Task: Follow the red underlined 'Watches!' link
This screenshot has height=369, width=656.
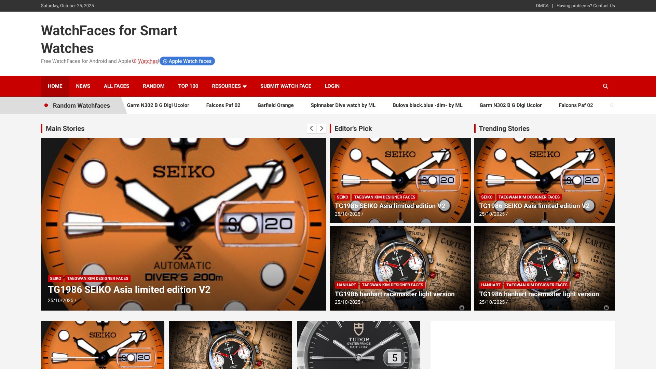Action: (148, 61)
